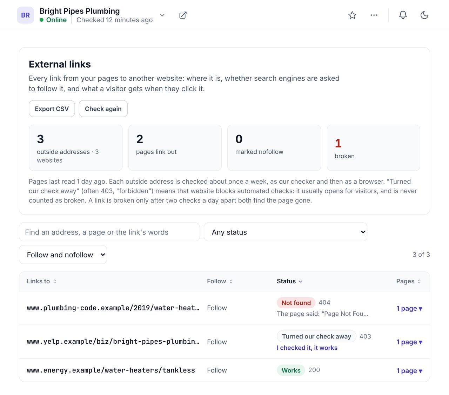Click the BR site avatar badge

coord(25,15)
